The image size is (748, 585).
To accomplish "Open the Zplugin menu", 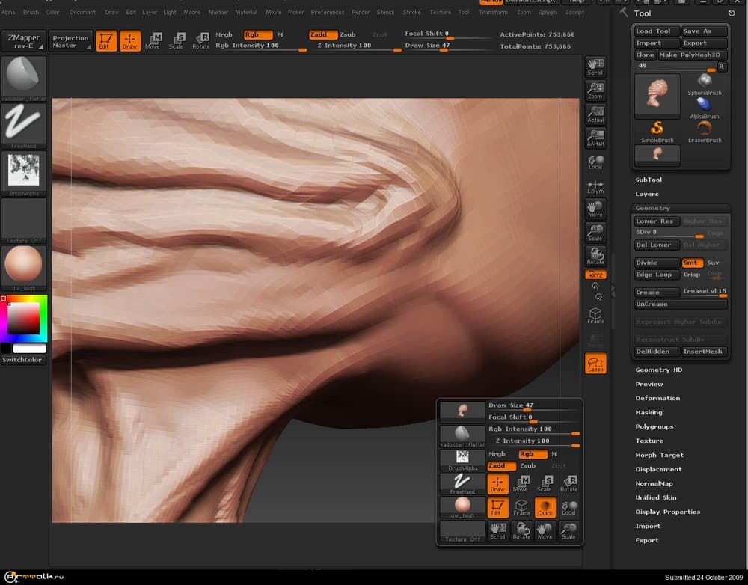I will click(548, 12).
